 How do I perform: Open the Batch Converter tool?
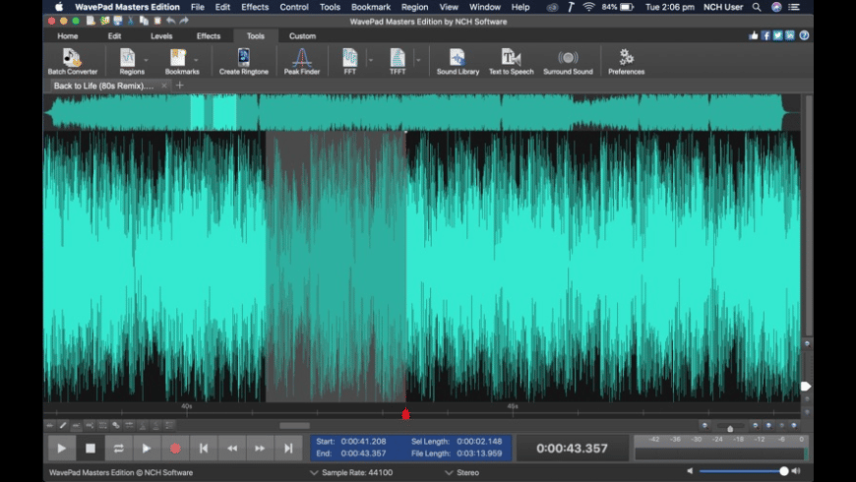coord(72,61)
